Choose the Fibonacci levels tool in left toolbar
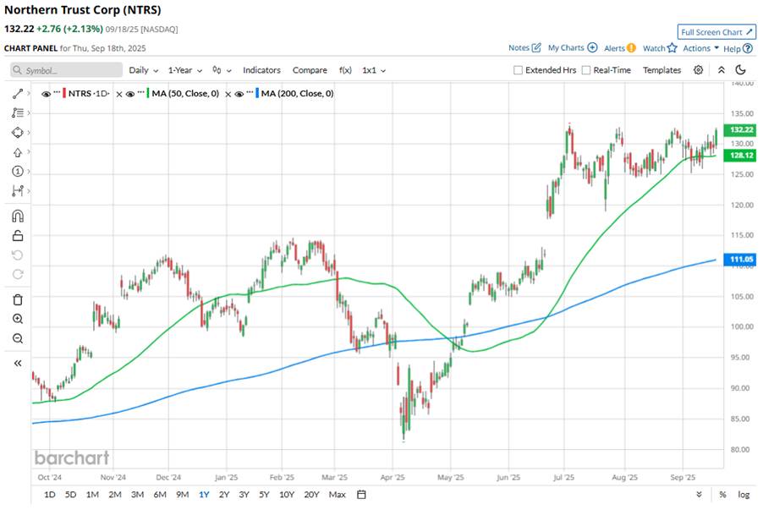 pos(18,112)
